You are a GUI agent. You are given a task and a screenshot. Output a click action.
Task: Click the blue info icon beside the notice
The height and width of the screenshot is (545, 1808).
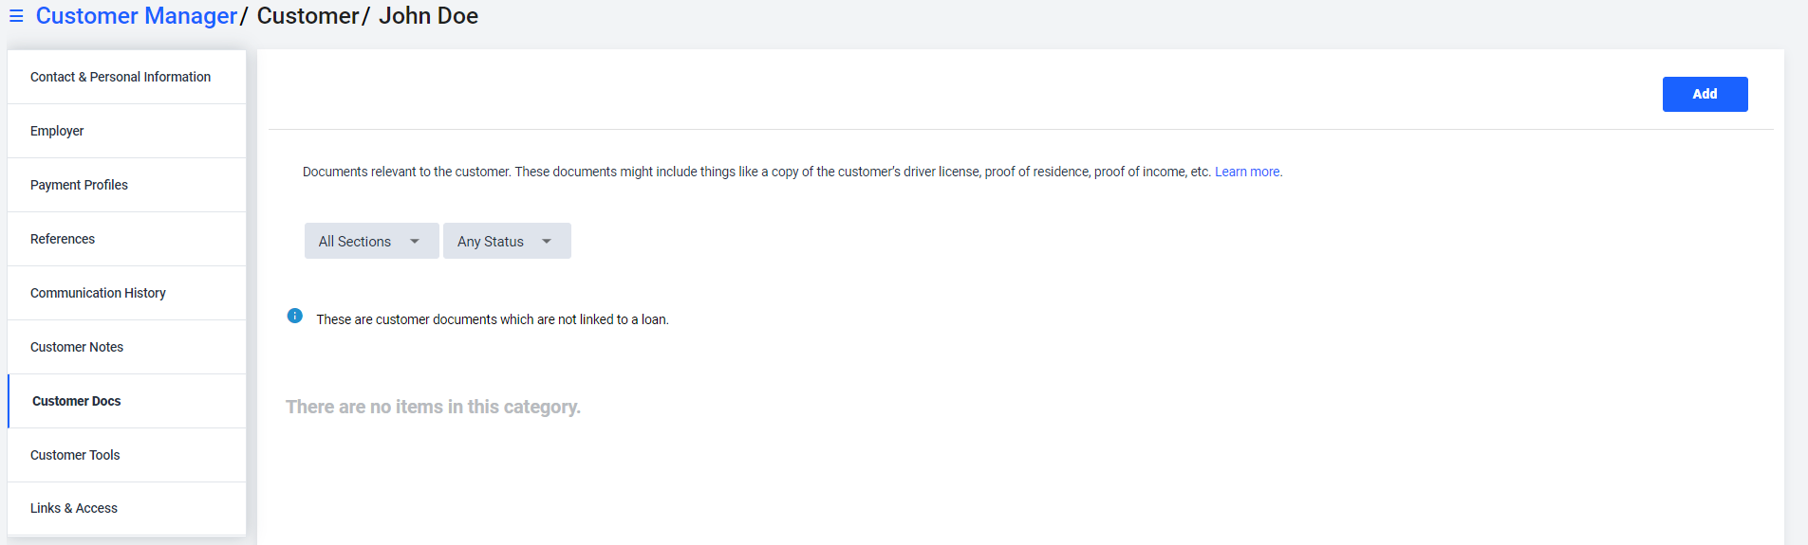click(x=295, y=316)
